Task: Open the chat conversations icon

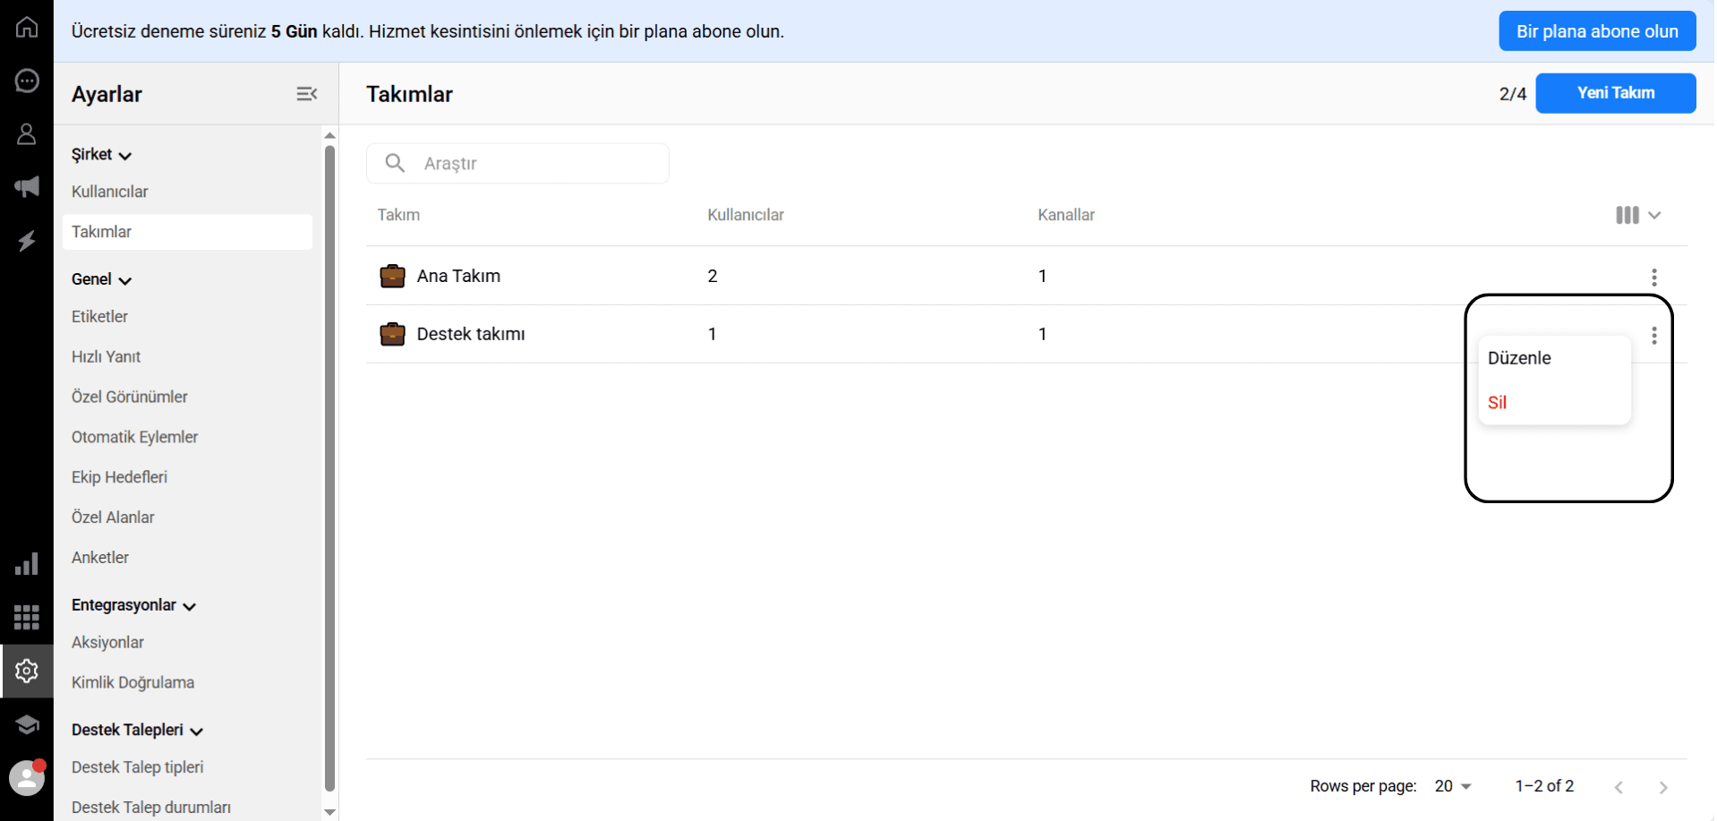Action: pyautogui.click(x=27, y=81)
